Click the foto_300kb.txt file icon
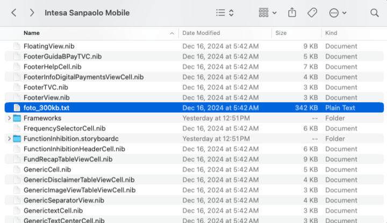This screenshot has height=223, width=387. point(17,108)
